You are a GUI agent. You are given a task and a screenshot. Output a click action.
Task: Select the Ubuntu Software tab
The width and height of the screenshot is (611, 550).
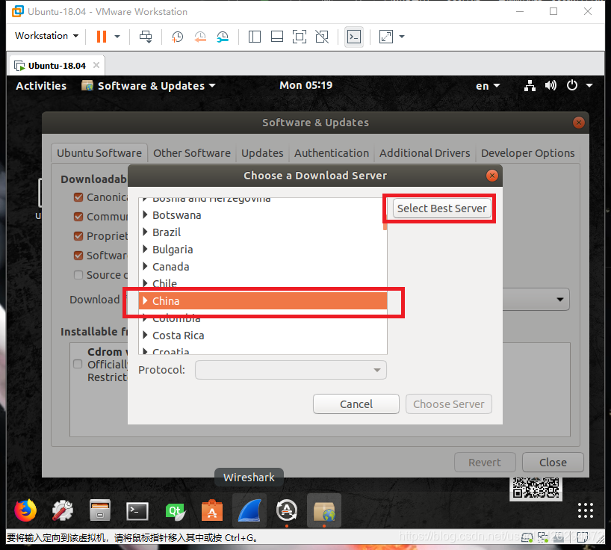click(99, 152)
